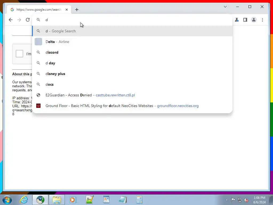Close the google.com/search tab
This screenshot has height=205, width=273.
point(66,10)
